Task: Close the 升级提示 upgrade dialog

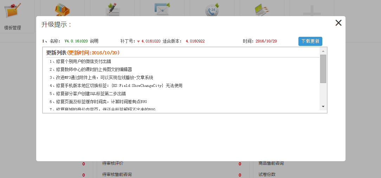Action: [x=338, y=23]
